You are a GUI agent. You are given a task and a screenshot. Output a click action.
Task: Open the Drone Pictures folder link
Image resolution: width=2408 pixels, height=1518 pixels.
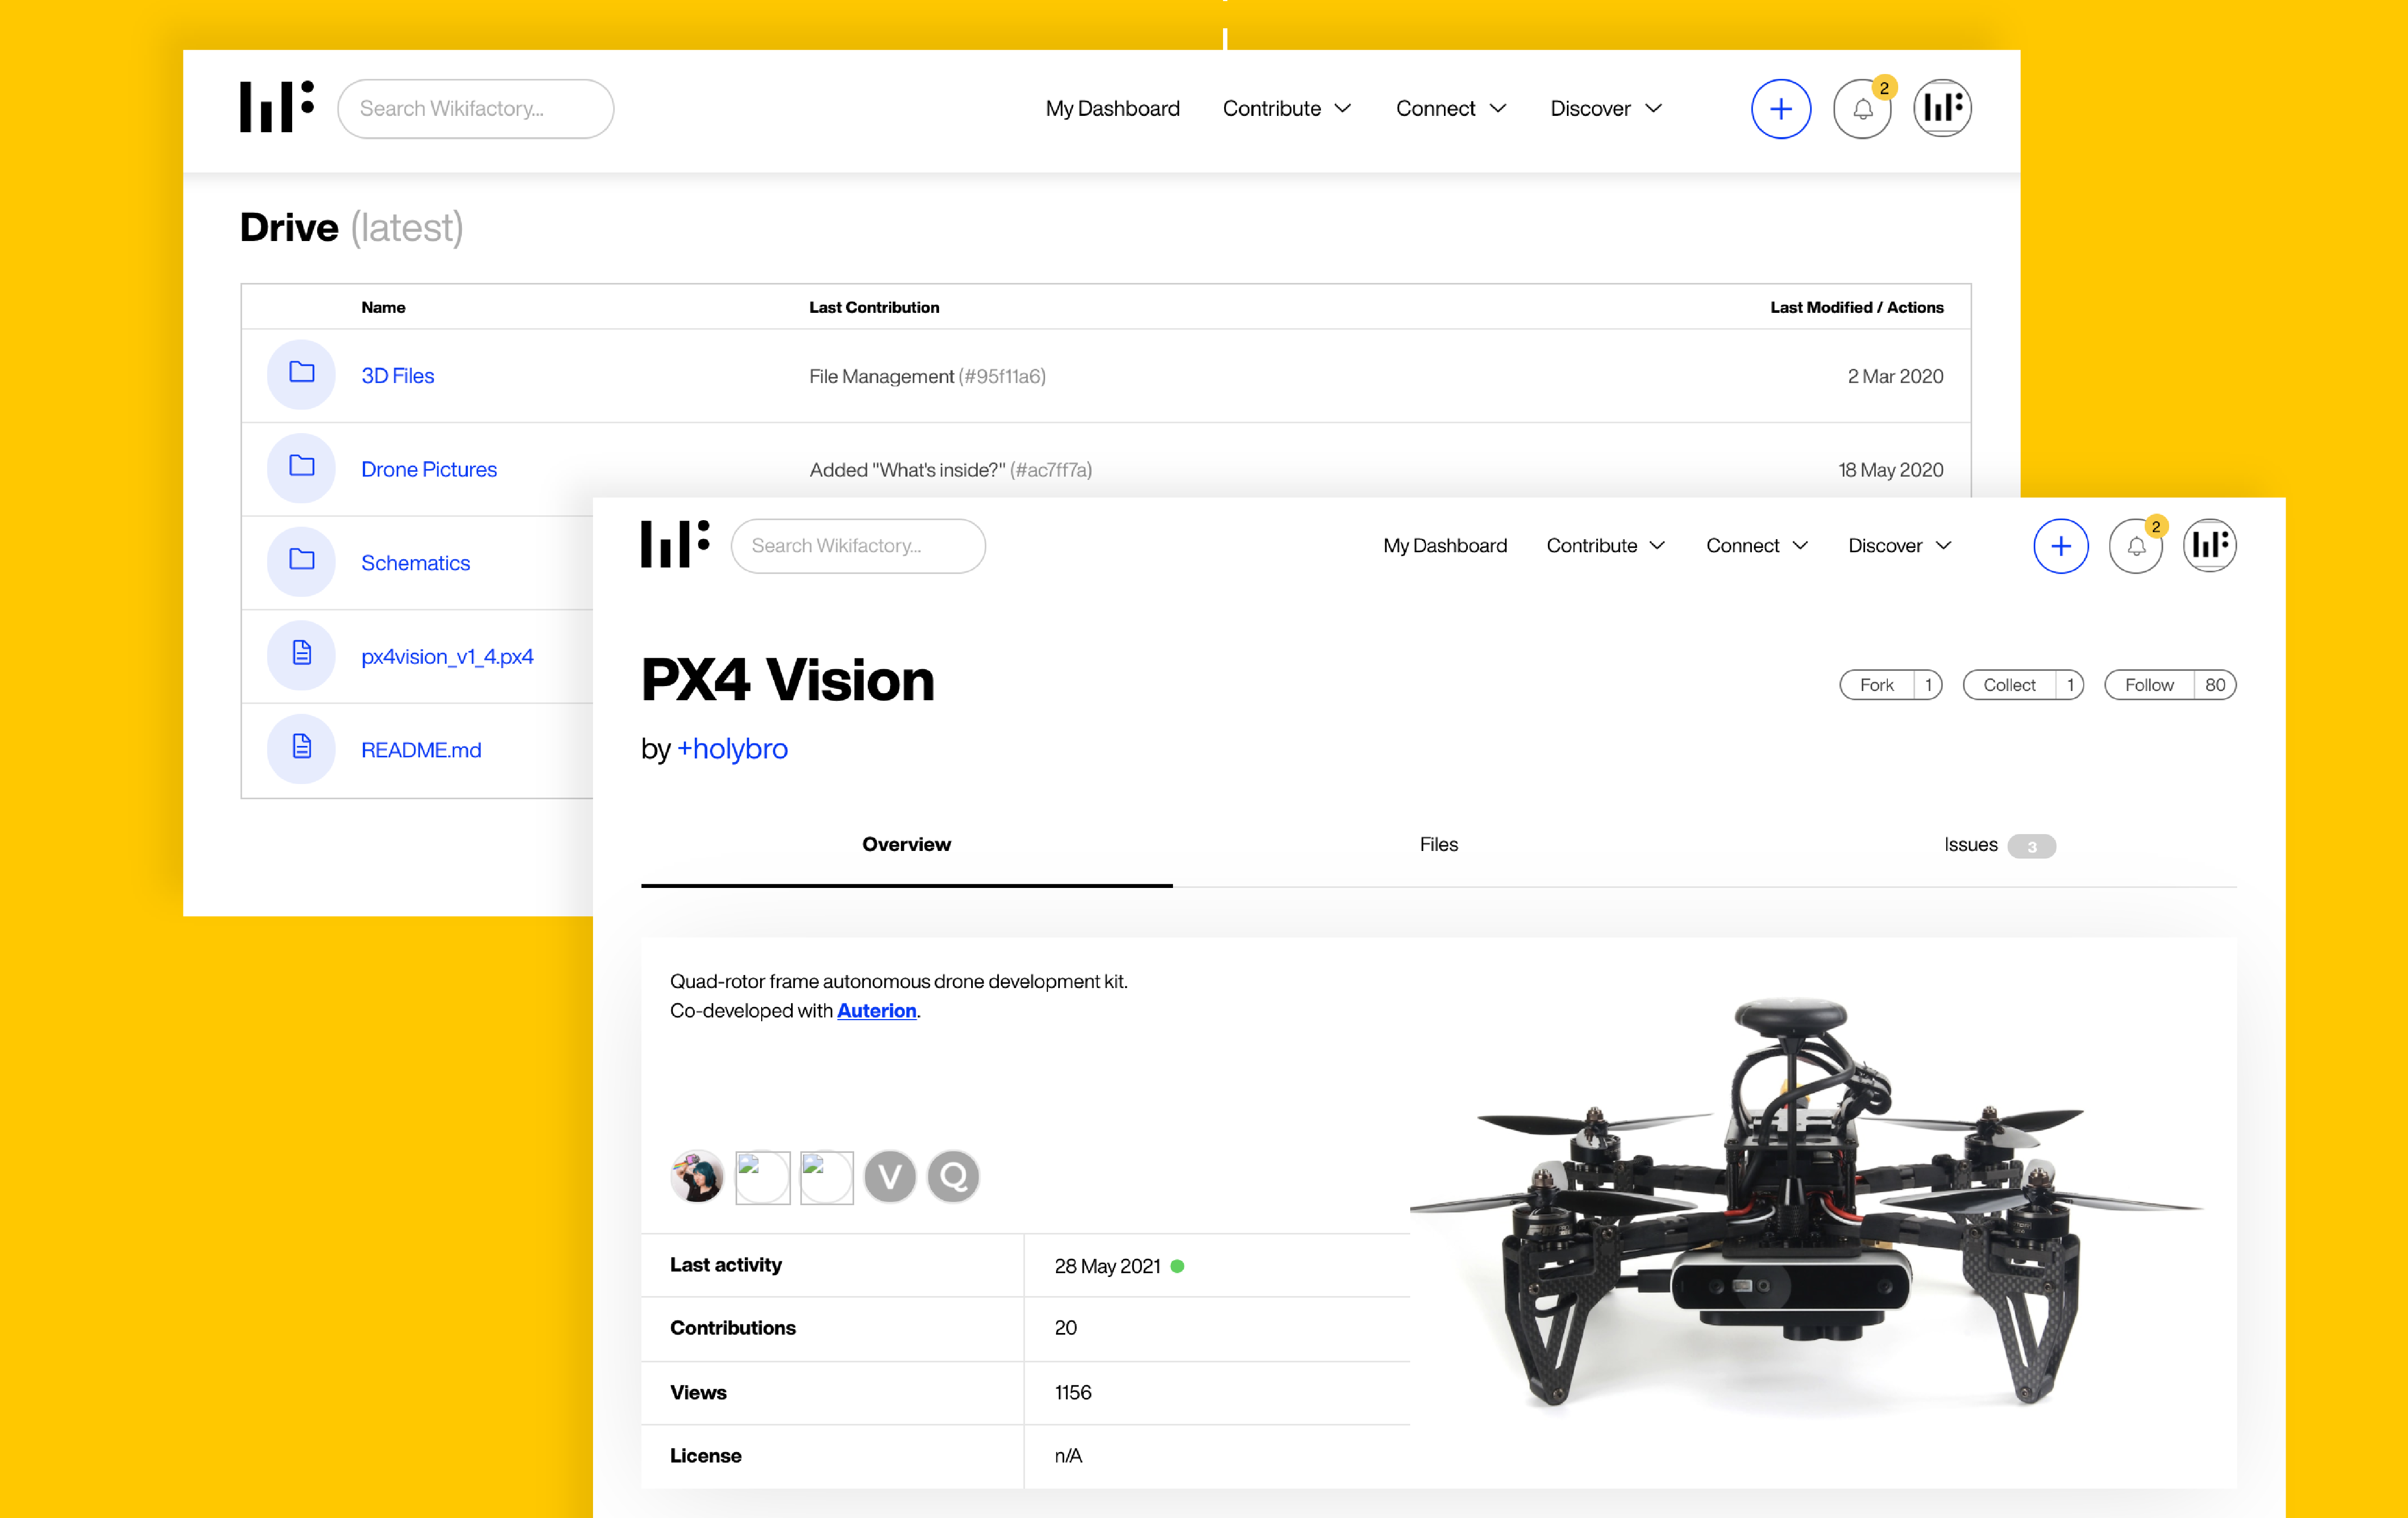tap(429, 469)
